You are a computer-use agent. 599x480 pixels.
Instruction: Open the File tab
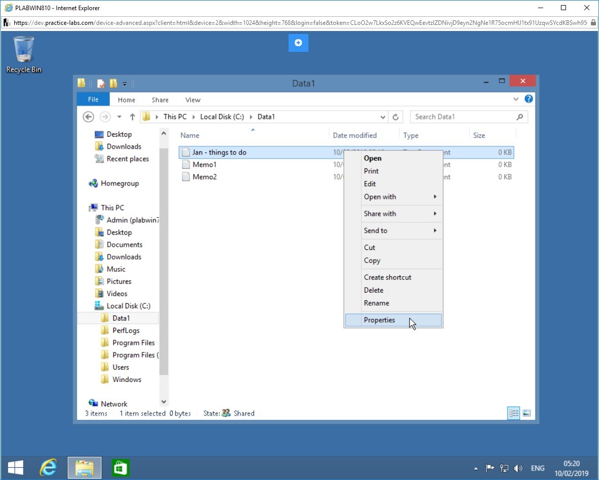93,100
